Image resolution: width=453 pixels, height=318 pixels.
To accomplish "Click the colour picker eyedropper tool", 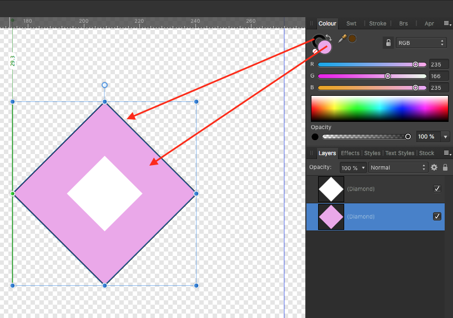I will [342, 38].
